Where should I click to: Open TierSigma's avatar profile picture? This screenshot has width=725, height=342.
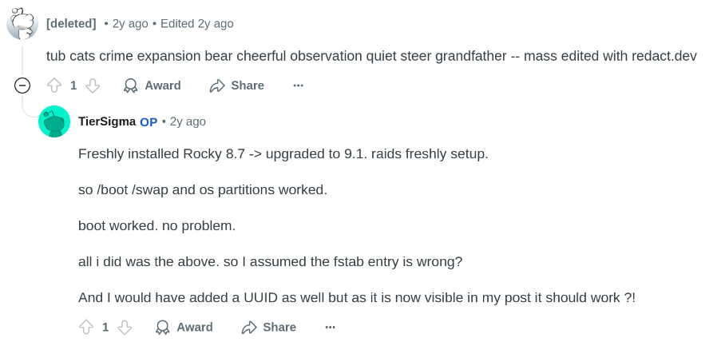54,121
